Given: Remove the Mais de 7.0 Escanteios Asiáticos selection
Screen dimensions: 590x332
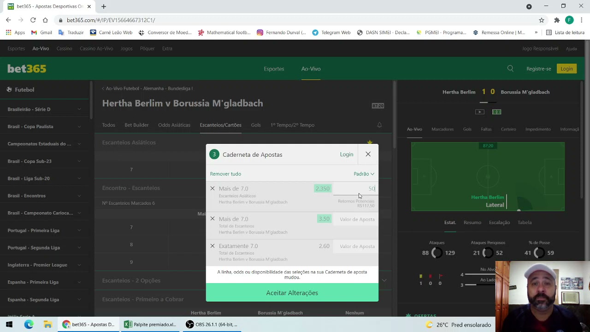Looking at the screenshot, I should 212,188.
